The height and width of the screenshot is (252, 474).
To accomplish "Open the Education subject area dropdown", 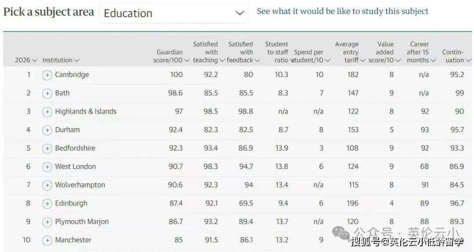I will (174, 13).
